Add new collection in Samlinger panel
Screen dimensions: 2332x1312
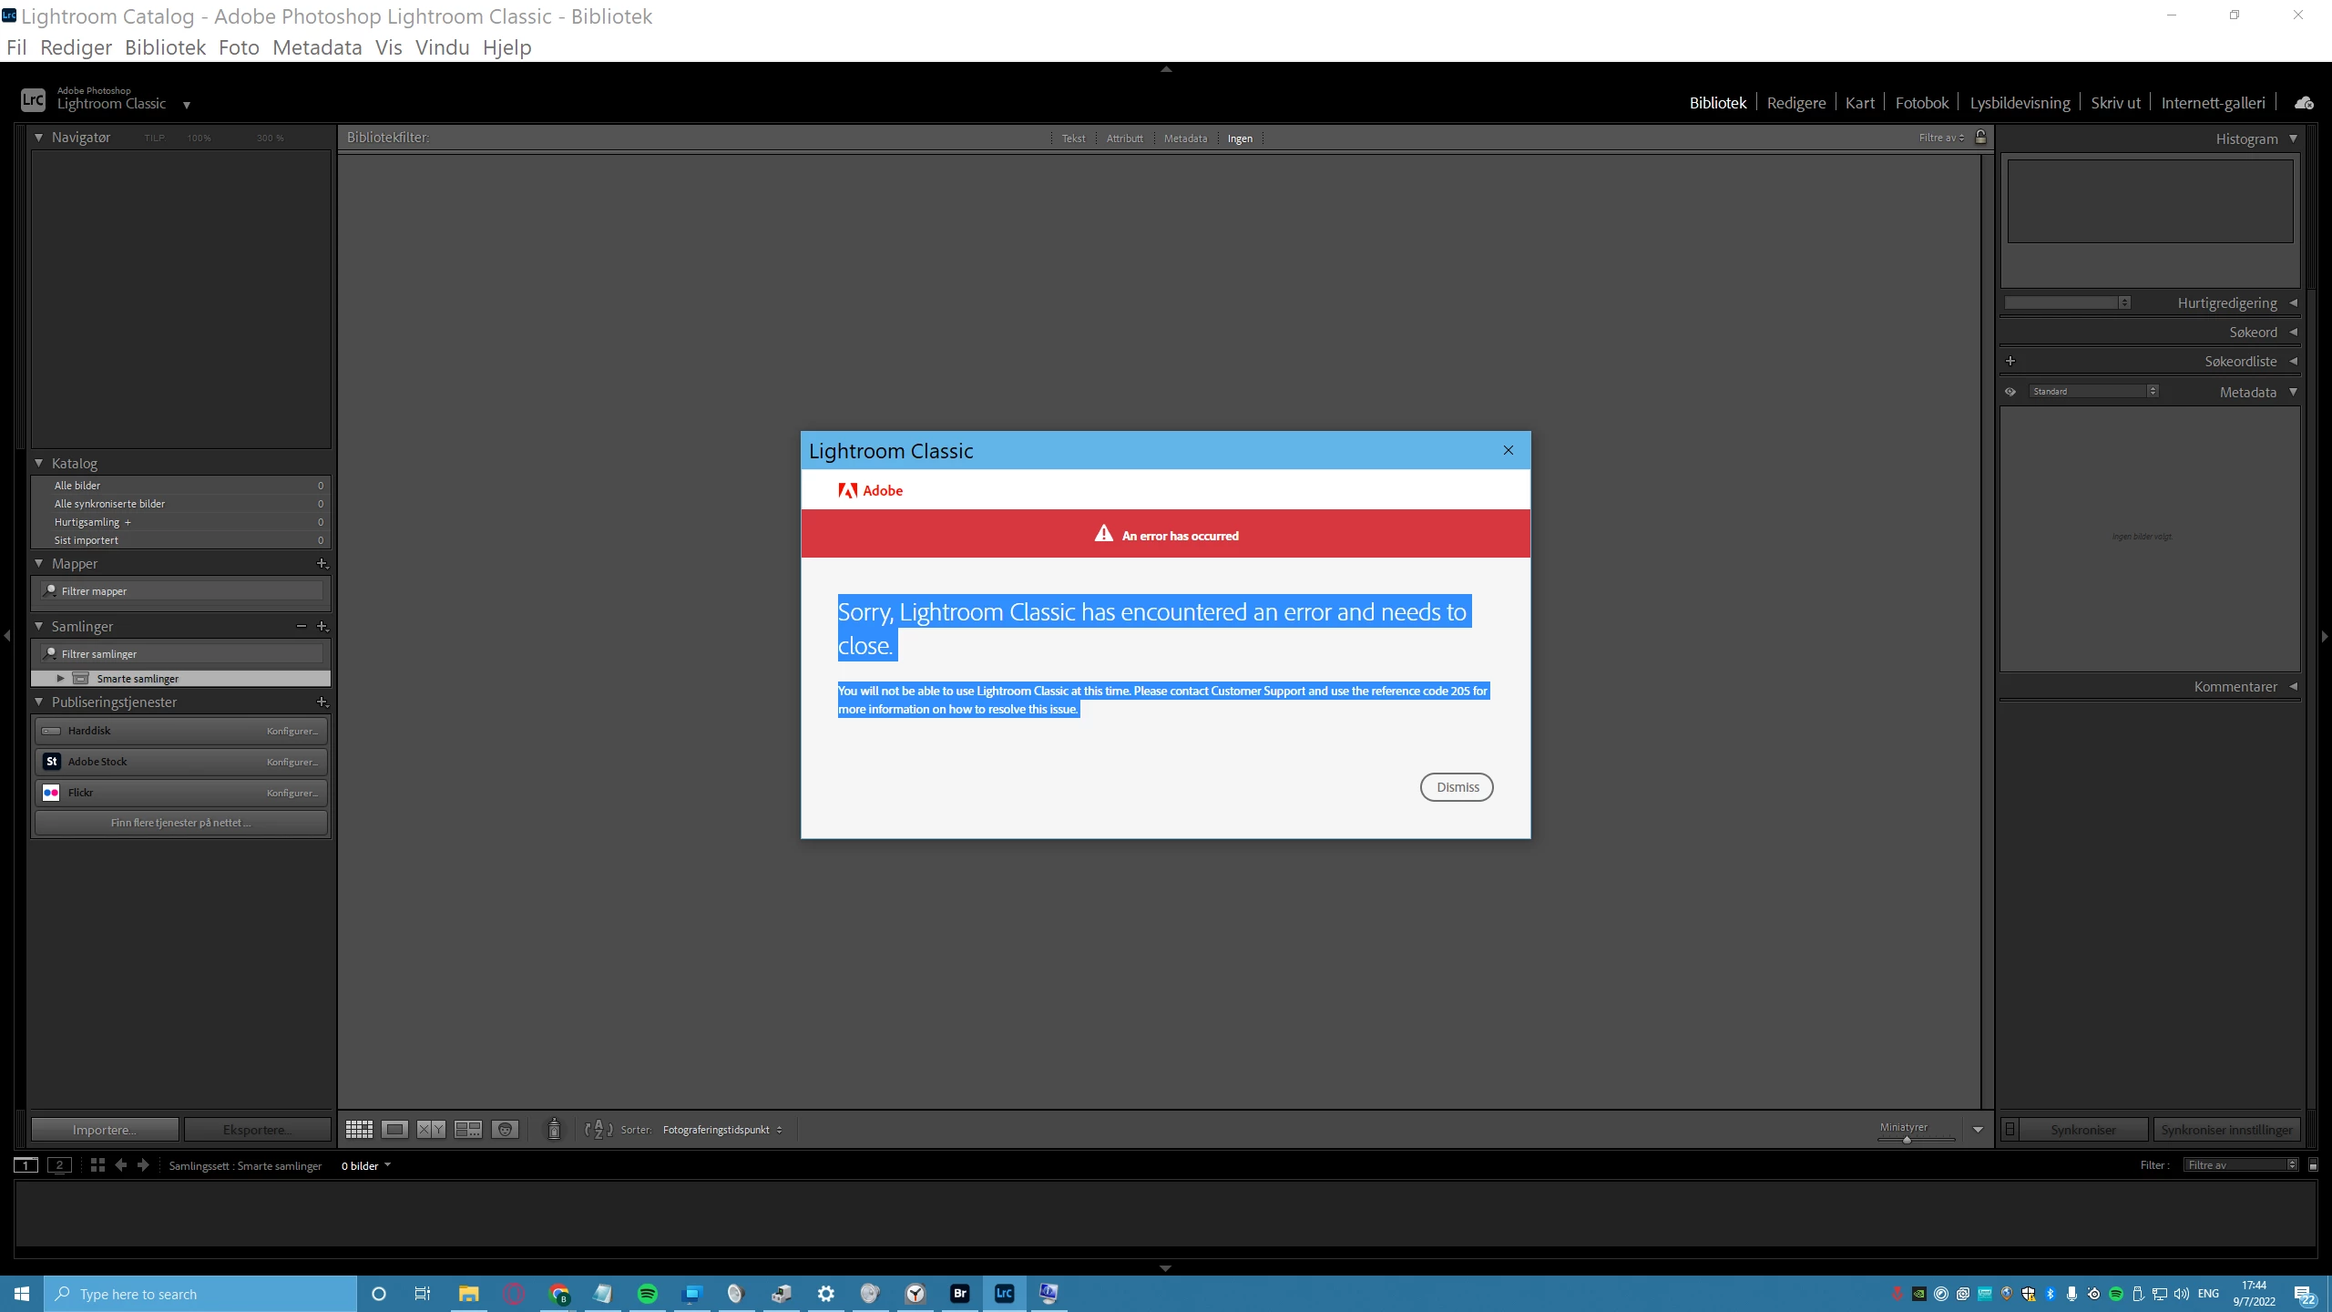pos(322,627)
